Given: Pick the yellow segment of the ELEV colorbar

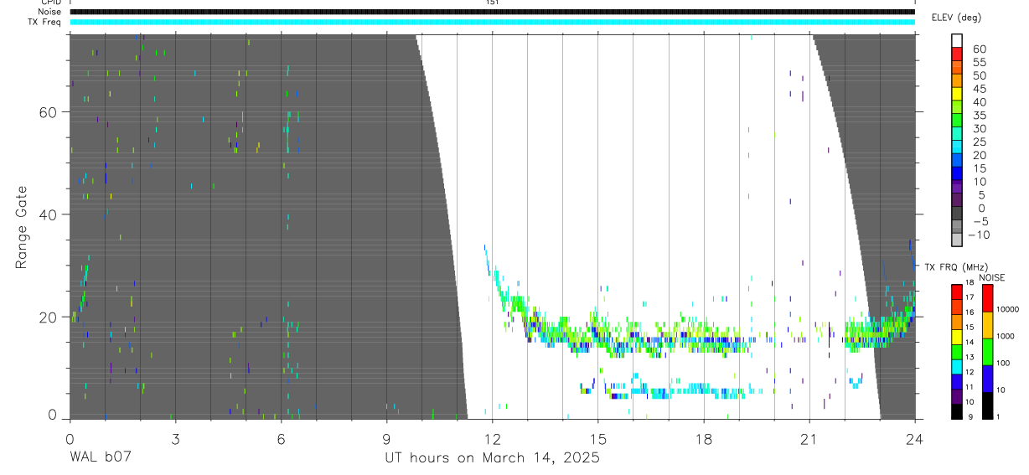Looking at the screenshot, I should pyautogui.click(x=957, y=93).
